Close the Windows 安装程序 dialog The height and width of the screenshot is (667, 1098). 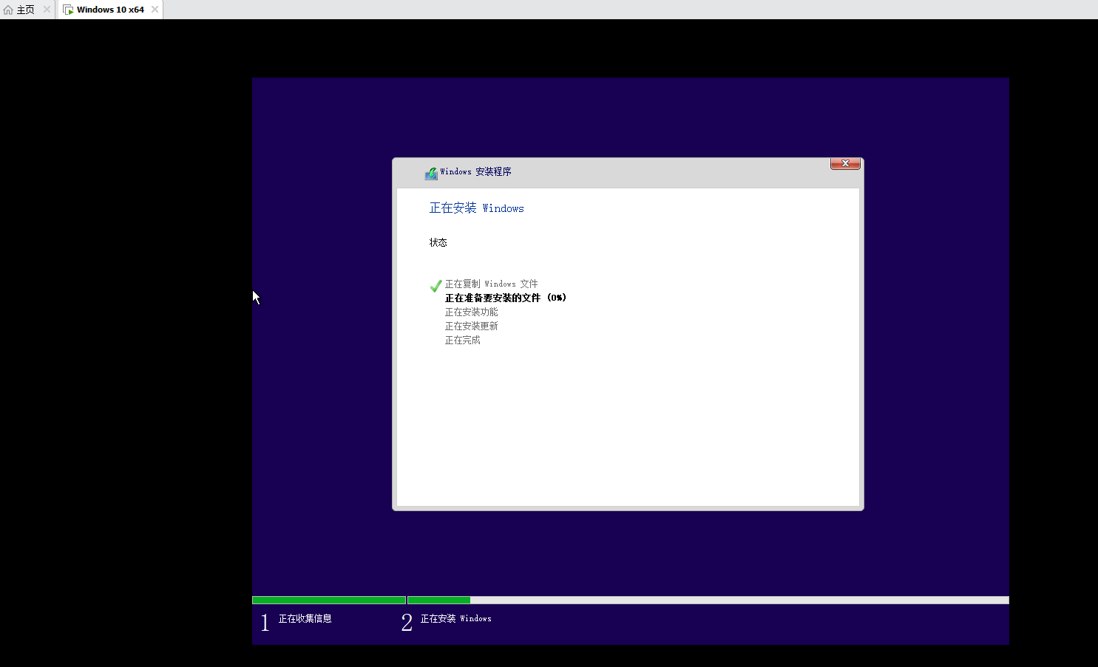845,163
